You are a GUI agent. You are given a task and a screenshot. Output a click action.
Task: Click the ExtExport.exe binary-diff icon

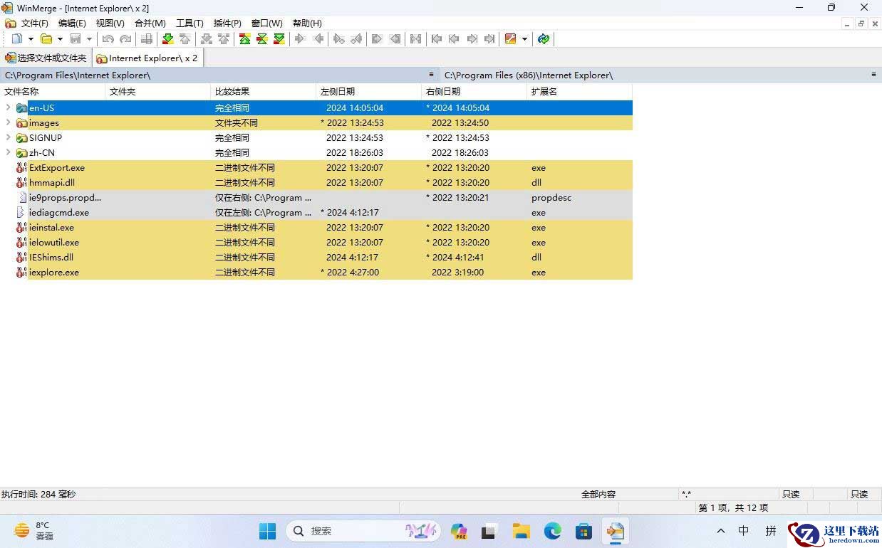(22, 168)
